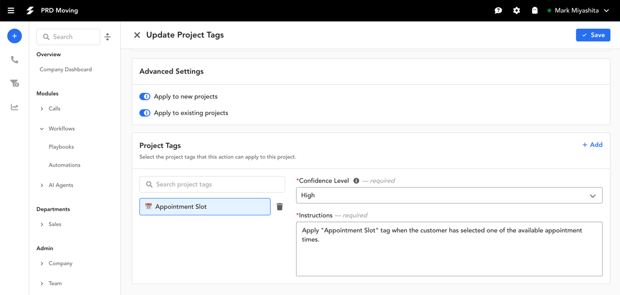
Task: Click the Confidence Level info icon
Action: 356,181
